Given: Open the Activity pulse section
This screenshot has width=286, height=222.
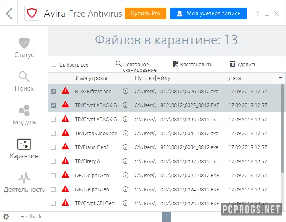Looking at the screenshot, I should click(x=24, y=182).
